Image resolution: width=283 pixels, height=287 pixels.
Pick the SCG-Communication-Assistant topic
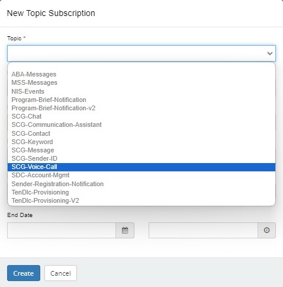pos(141,125)
